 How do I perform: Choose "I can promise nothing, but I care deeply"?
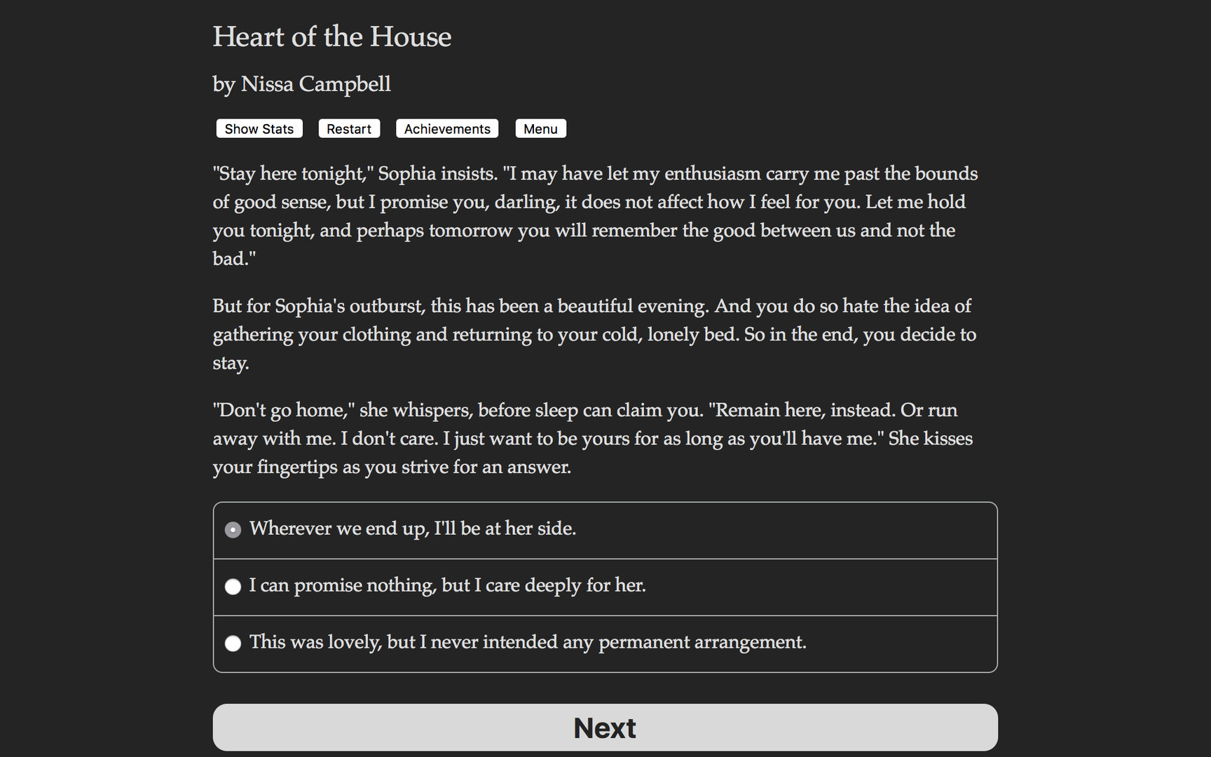[x=448, y=586]
